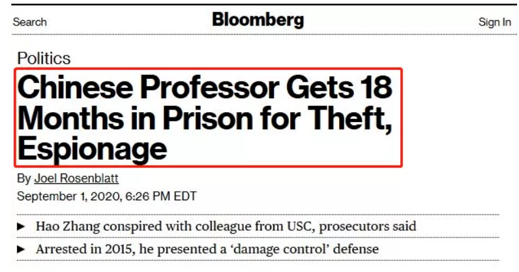Open the Sign In link
Image resolution: width=519 pixels, height=272 pixels.
coord(494,22)
